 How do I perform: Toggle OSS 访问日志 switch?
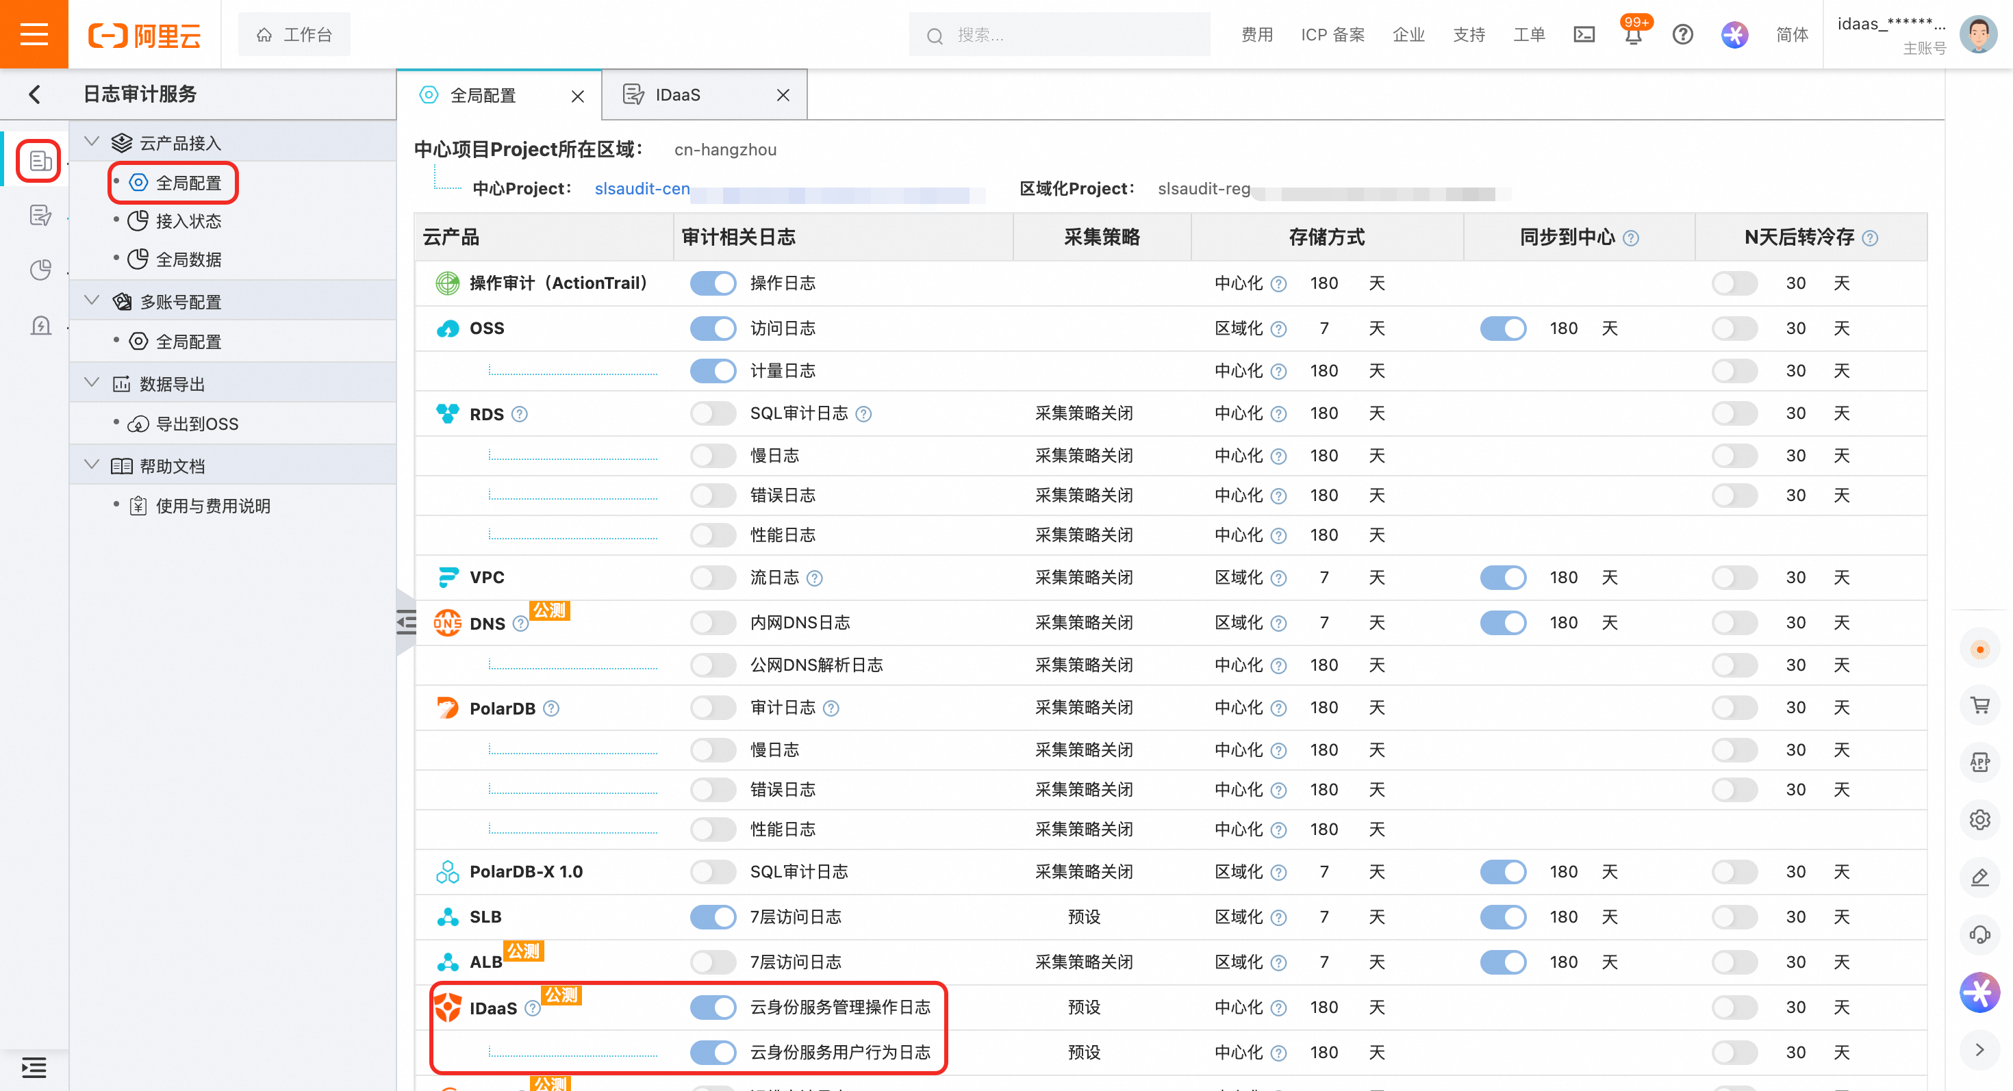click(x=713, y=328)
